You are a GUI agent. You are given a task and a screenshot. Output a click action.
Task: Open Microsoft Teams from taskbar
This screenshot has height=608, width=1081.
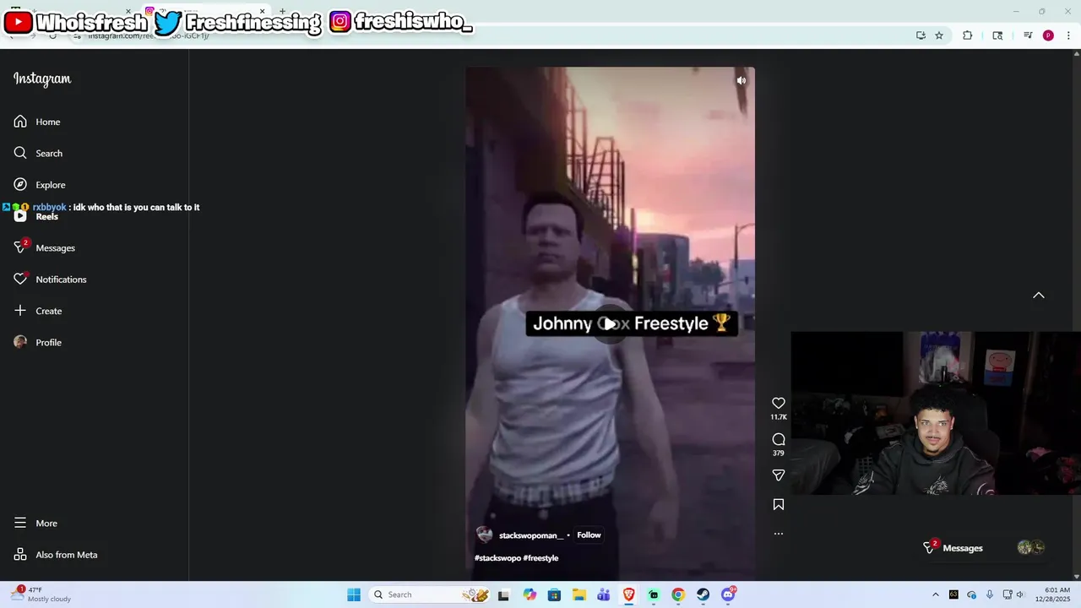coord(604,594)
